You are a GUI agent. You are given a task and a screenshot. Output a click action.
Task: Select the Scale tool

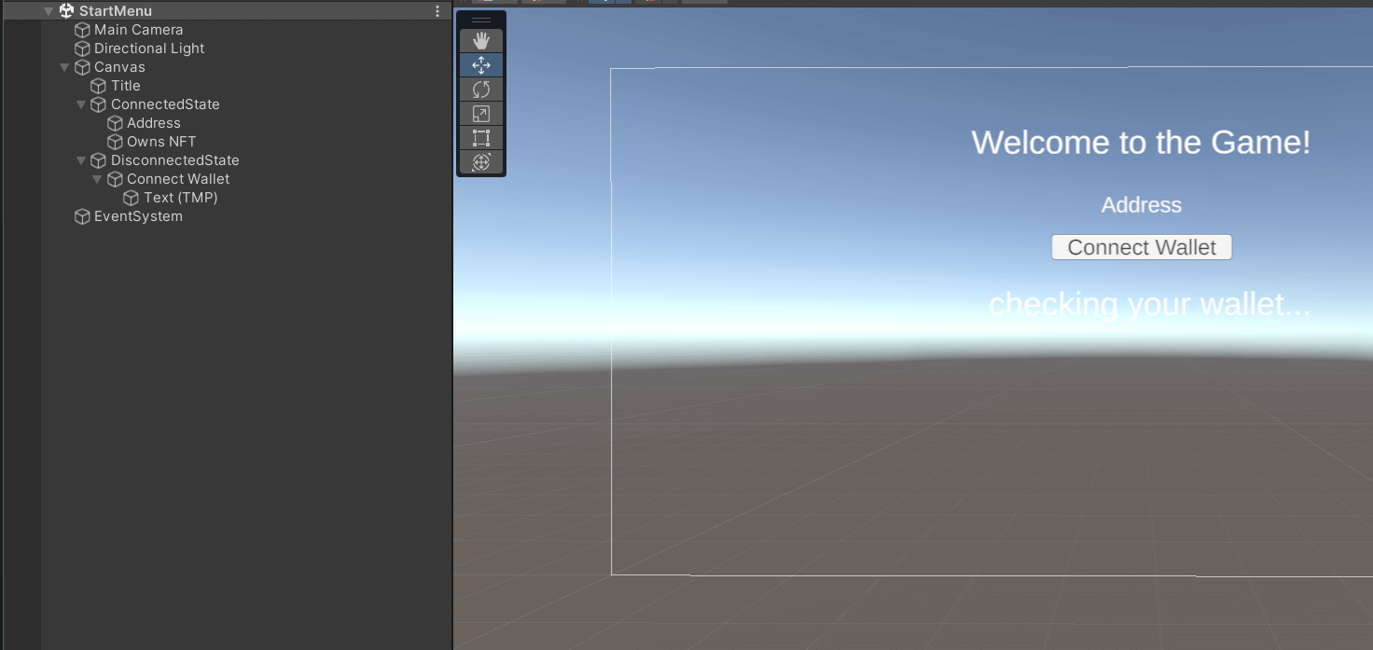tap(480, 113)
